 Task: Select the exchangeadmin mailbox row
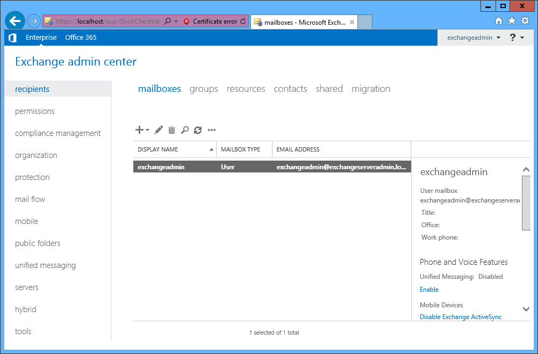[x=272, y=167]
